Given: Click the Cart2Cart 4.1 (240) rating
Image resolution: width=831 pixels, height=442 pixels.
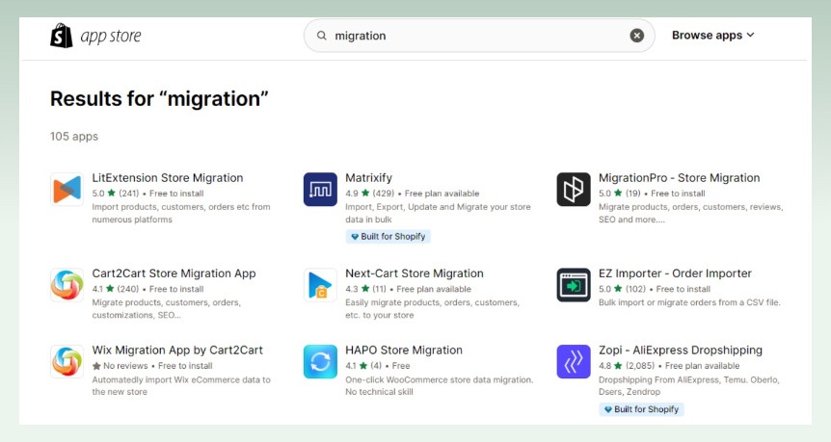Looking at the screenshot, I should [115, 289].
